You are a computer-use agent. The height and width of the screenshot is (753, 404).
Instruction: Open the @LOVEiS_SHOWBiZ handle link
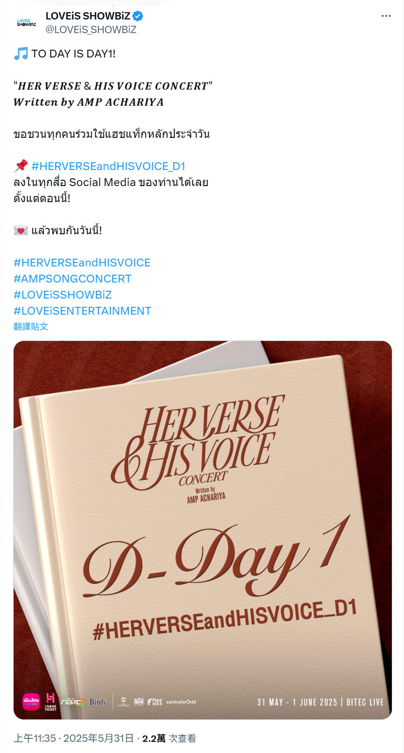pos(91,30)
